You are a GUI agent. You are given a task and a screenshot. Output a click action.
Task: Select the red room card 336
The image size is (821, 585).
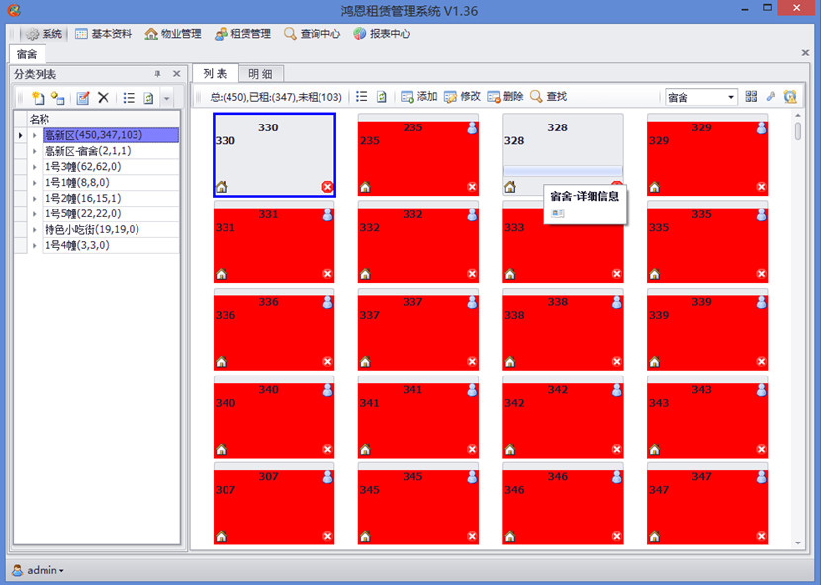pos(274,330)
